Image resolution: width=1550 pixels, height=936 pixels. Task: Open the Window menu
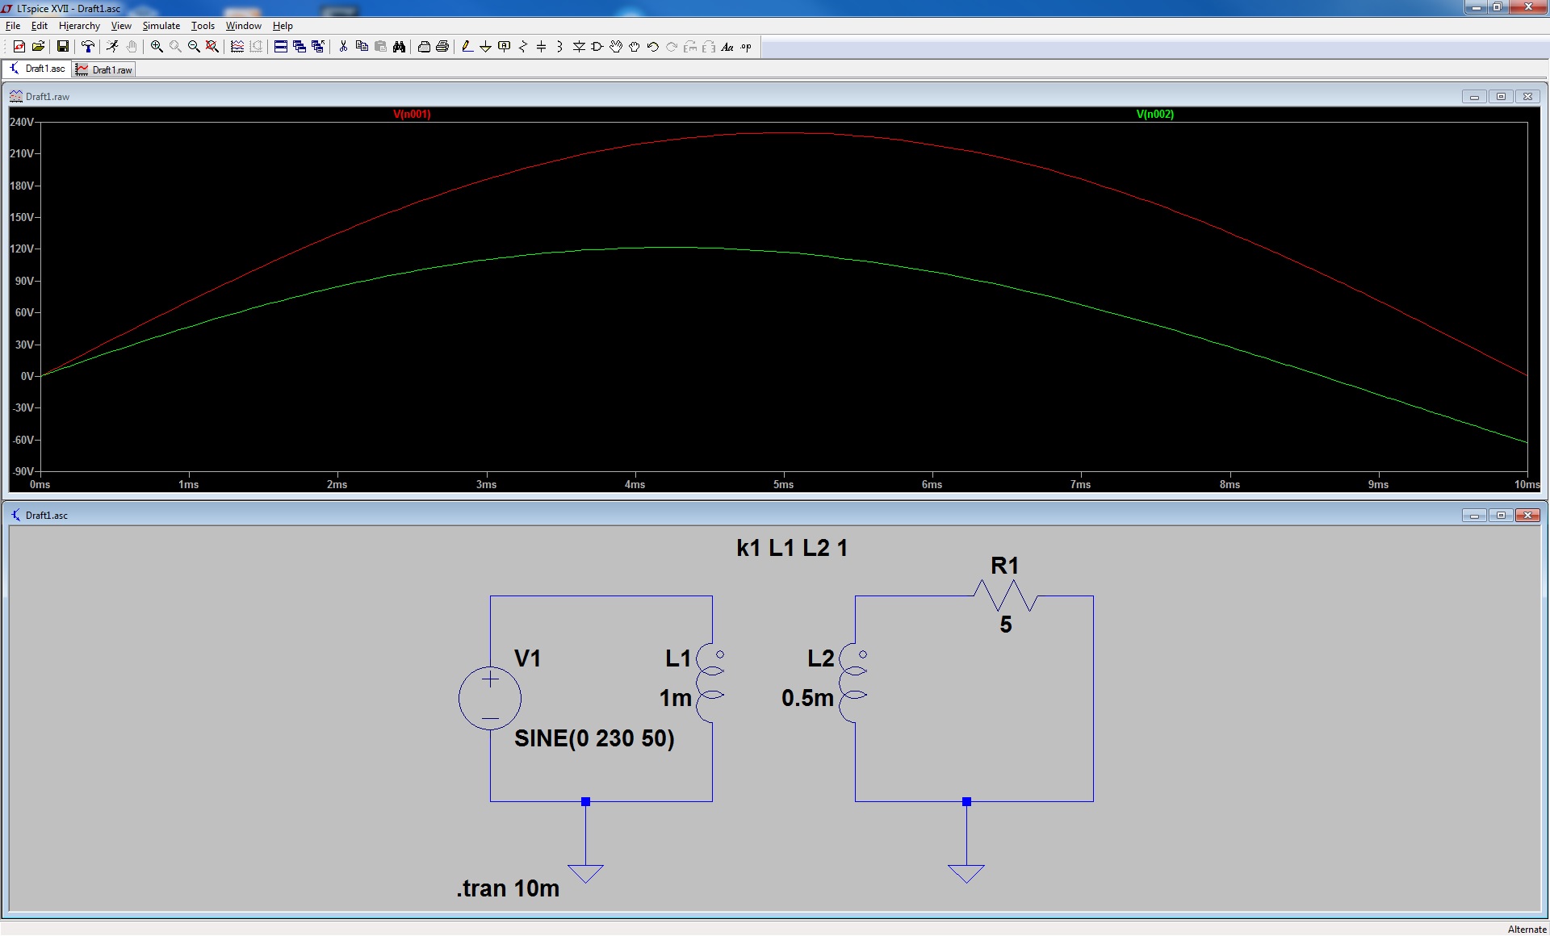(243, 26)
